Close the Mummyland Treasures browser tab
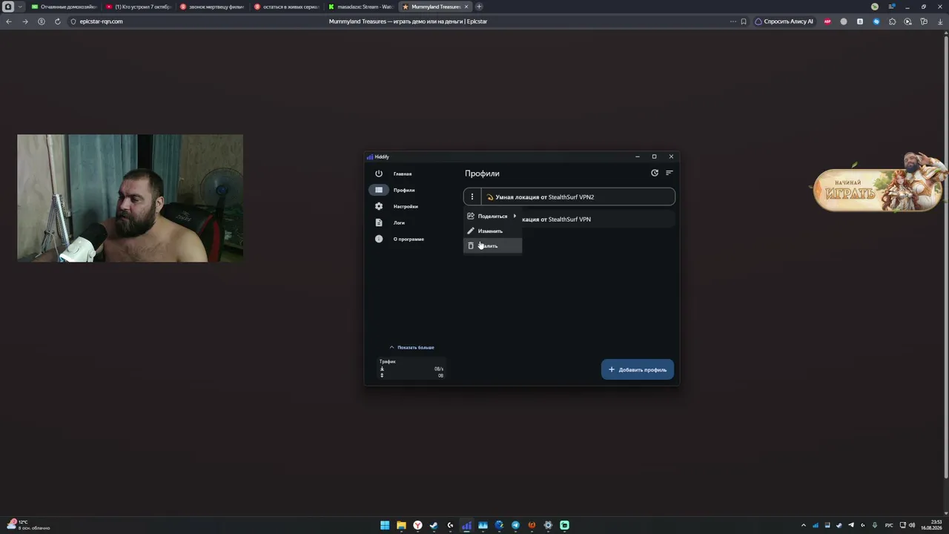 point(466,7)
